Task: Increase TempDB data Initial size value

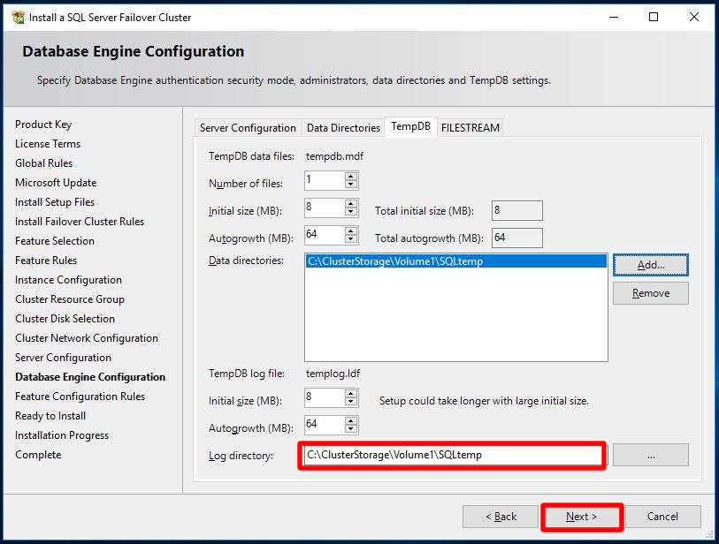Action: 351,203
